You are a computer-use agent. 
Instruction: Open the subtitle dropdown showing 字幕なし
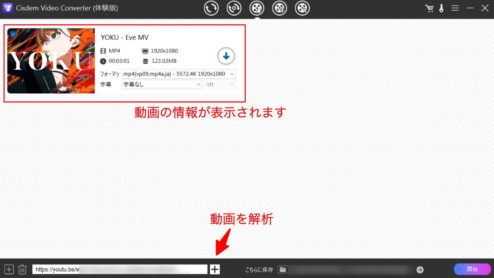click(162, 84)
